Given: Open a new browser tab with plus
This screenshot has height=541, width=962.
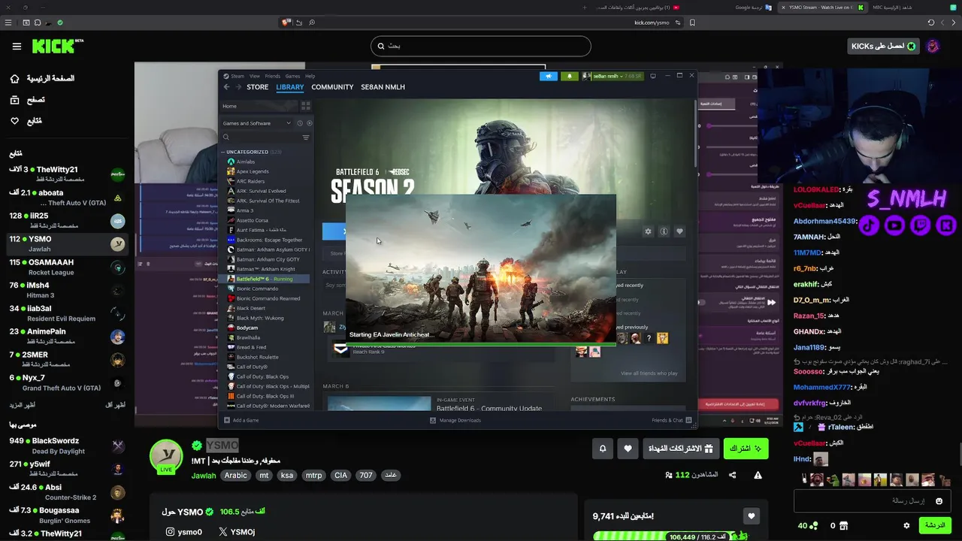Looking at the screenshot, I should (585, 8).
